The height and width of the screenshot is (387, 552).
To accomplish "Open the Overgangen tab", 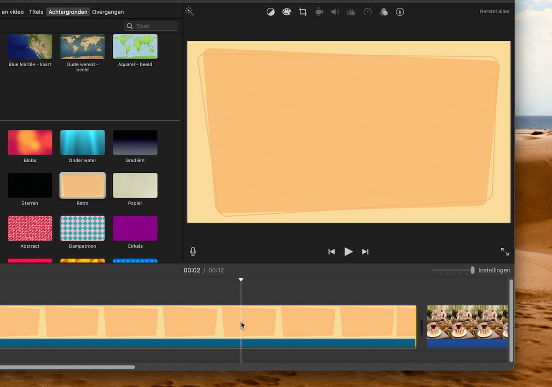I will tap(108, 12).
